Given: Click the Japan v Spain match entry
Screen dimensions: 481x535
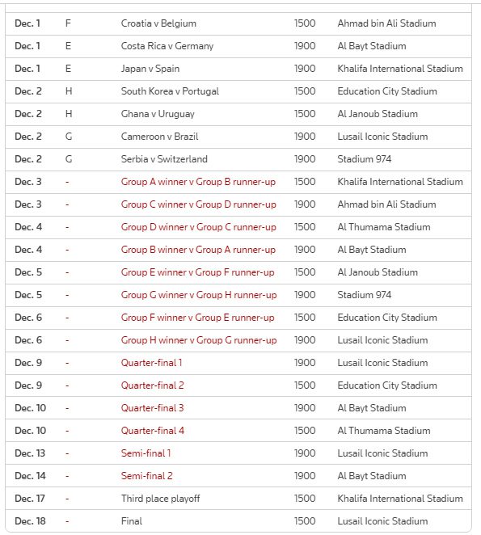Looking at the screenshot, I should (x=150, y=69).
